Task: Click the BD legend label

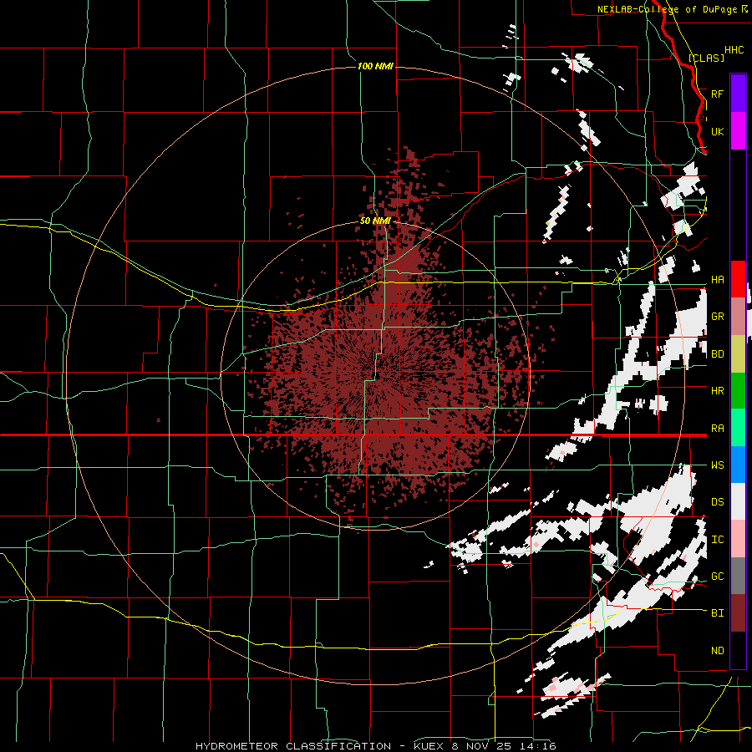Action: pyautogui.click(x=717, y=354)
